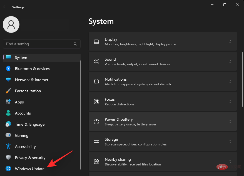Select the Personalization brush icon

[x=8, y=91]
